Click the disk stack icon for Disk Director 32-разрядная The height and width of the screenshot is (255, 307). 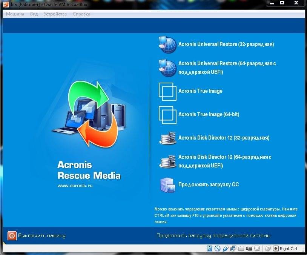point(167,138)
